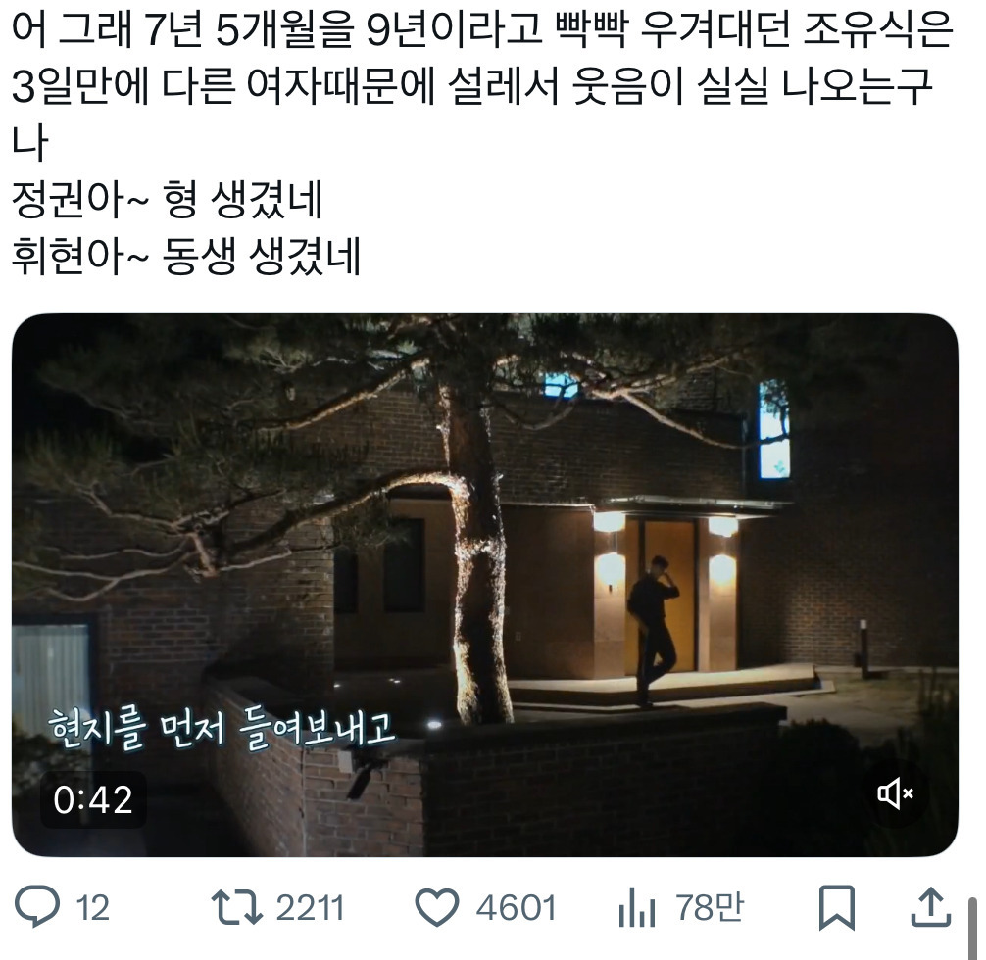This screenshot has height=960, width=986.
Task: Play the embedded night house video
Action: (485, 585)
